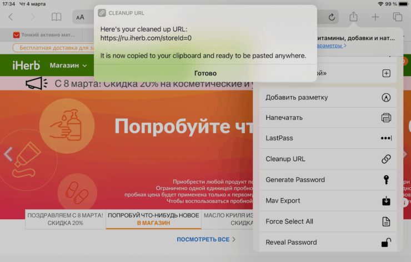
Task: Run the Reveal Password shortcut
Action: [x=328, y=243]
